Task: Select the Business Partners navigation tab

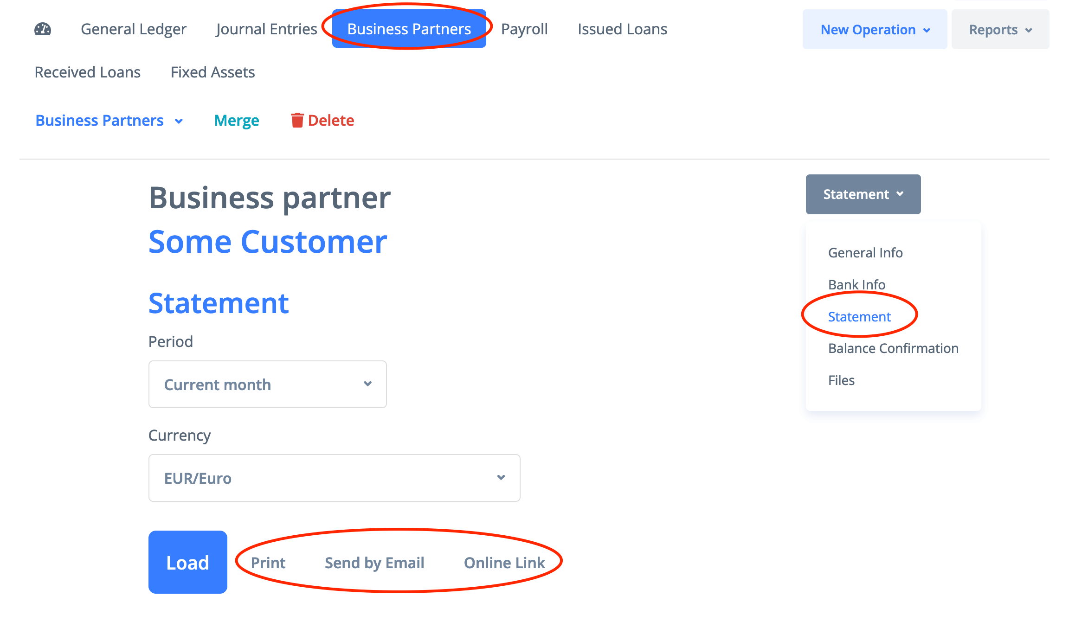Action: point(409,29)
